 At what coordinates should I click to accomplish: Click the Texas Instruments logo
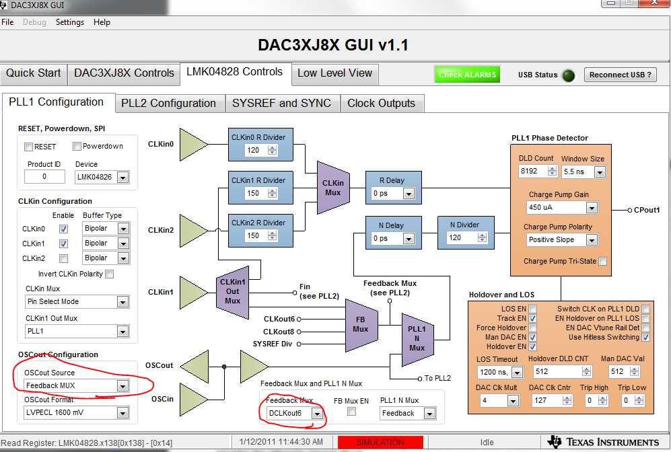tap(604, 442)
